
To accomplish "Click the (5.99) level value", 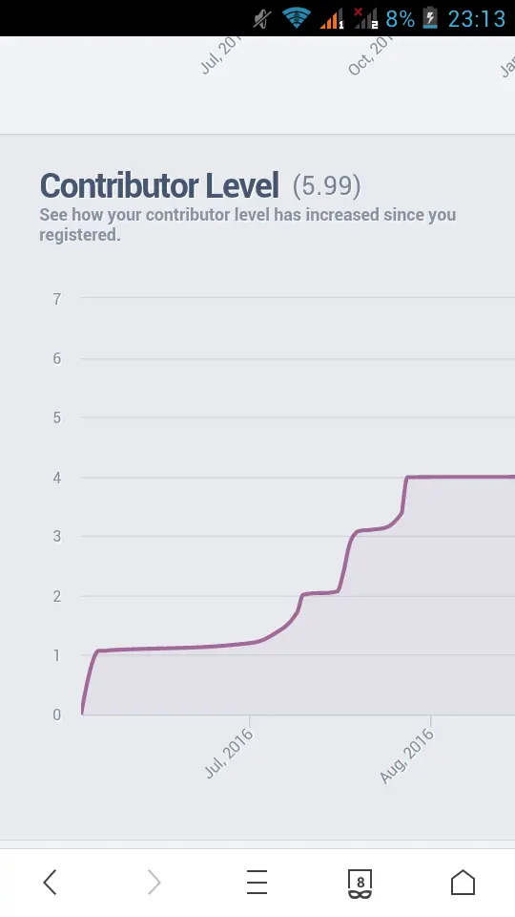I will [326, 186].
